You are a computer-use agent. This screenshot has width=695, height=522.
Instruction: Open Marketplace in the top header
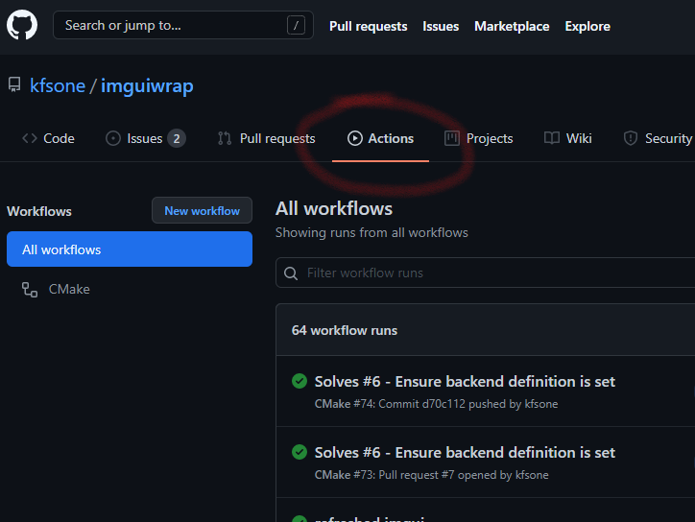pos(512,26)
